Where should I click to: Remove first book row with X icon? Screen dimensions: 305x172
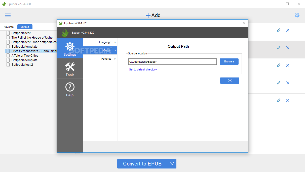[288, 30]
